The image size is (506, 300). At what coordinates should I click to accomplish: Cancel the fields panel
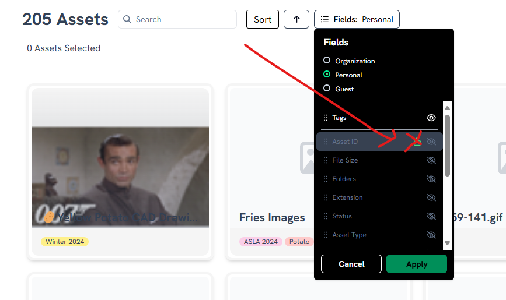(x=351, y=264)
